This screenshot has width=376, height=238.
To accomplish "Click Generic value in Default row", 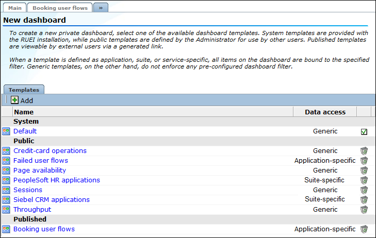I will coord(325,131).
